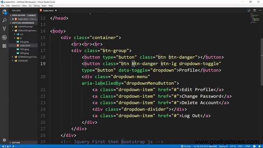Open the View menu

(x=24, y=6)
